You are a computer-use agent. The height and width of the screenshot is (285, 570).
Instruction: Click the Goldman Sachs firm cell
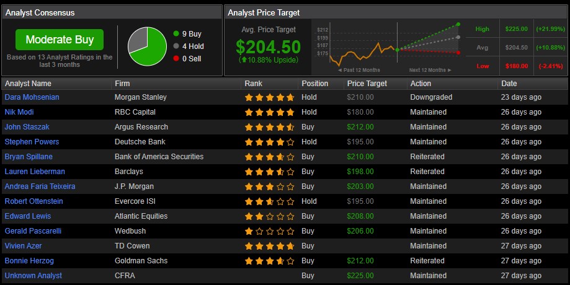tap(141, 261)
